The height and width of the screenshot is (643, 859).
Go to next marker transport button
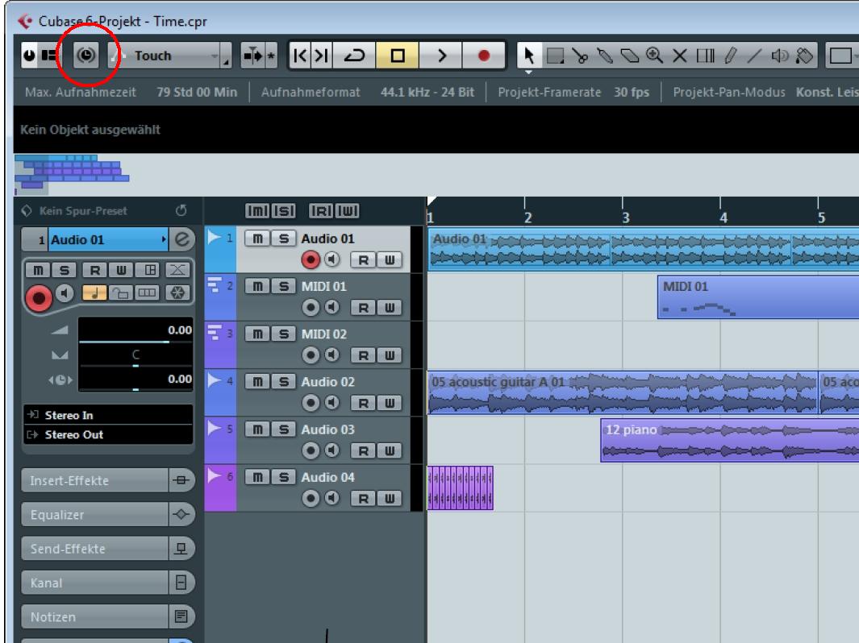[321, 56]
